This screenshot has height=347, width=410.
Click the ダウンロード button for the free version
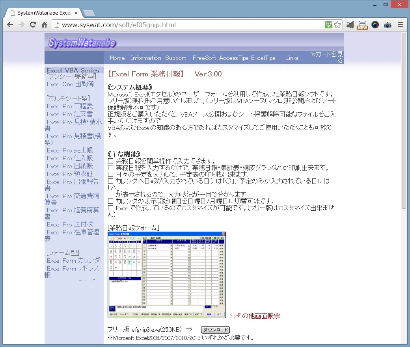pos(216,330)
